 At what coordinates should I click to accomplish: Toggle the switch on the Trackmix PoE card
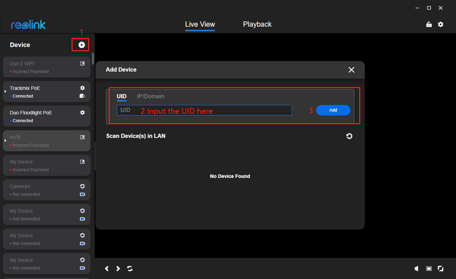coord(82,96)
